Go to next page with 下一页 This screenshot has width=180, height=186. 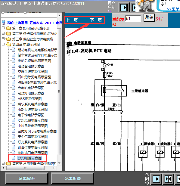point(96,20)
